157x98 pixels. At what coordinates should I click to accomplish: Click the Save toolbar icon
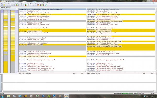[x=6, y=5]
